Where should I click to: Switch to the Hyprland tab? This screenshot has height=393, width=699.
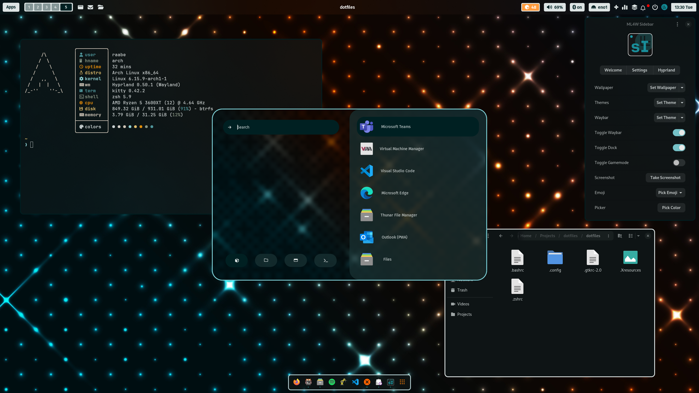pyautogui.click(x=666, y=70)
